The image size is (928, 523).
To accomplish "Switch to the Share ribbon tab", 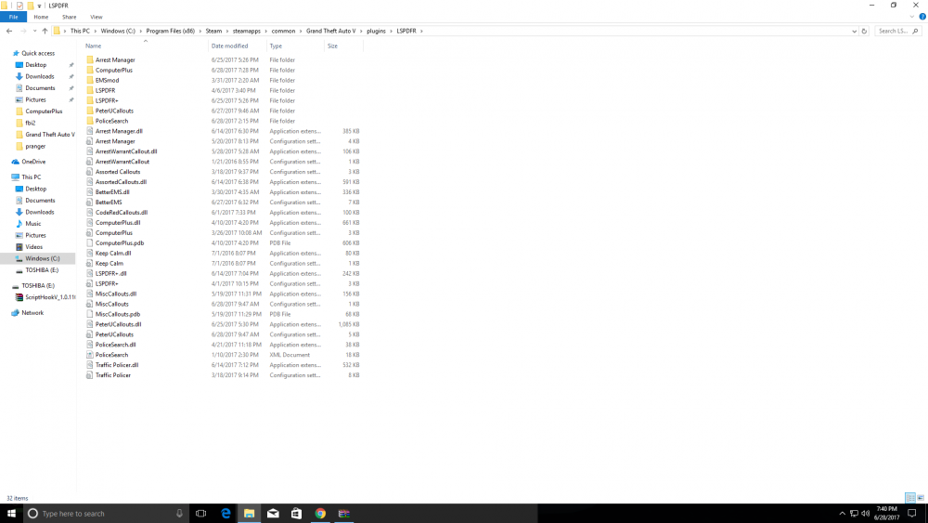I will (70, 17).
